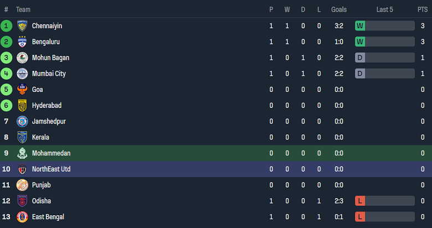Image resolution: width=432 pixels, height=228 pixels.
Task: Click the Last 5 column header
Action: [385, 9]
